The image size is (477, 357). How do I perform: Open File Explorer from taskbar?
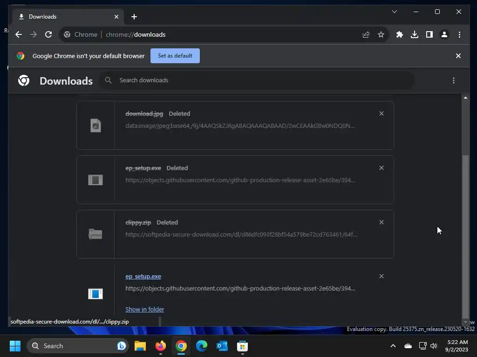click(x=140, y=346)
